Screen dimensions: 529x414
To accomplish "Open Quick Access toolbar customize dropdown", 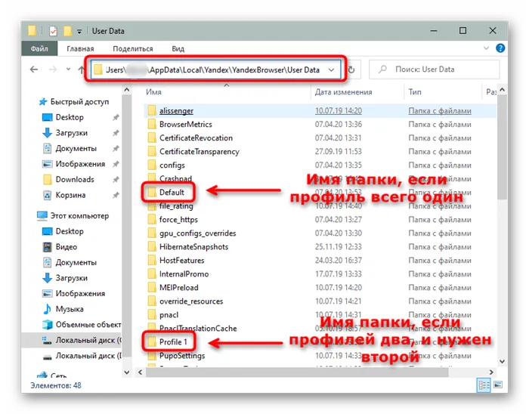I will pyautogui.click(x=79, y=32).
